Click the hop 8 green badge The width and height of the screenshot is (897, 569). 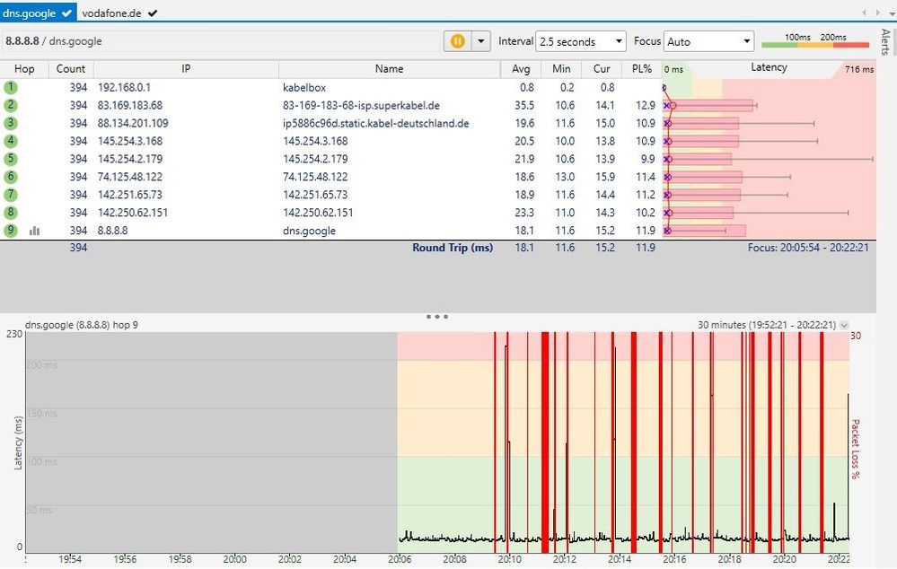pos(11,213)
